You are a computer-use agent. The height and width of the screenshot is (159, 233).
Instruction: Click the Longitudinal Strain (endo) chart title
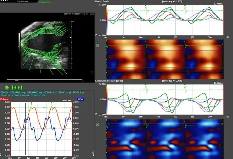tap(109, 81)
